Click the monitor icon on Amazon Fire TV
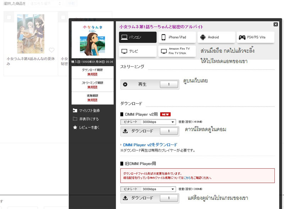 164,51
